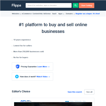This screenshot has height=106, width=106.
Task: Click Register as a buyer link
Action: [x=87, y=14]
